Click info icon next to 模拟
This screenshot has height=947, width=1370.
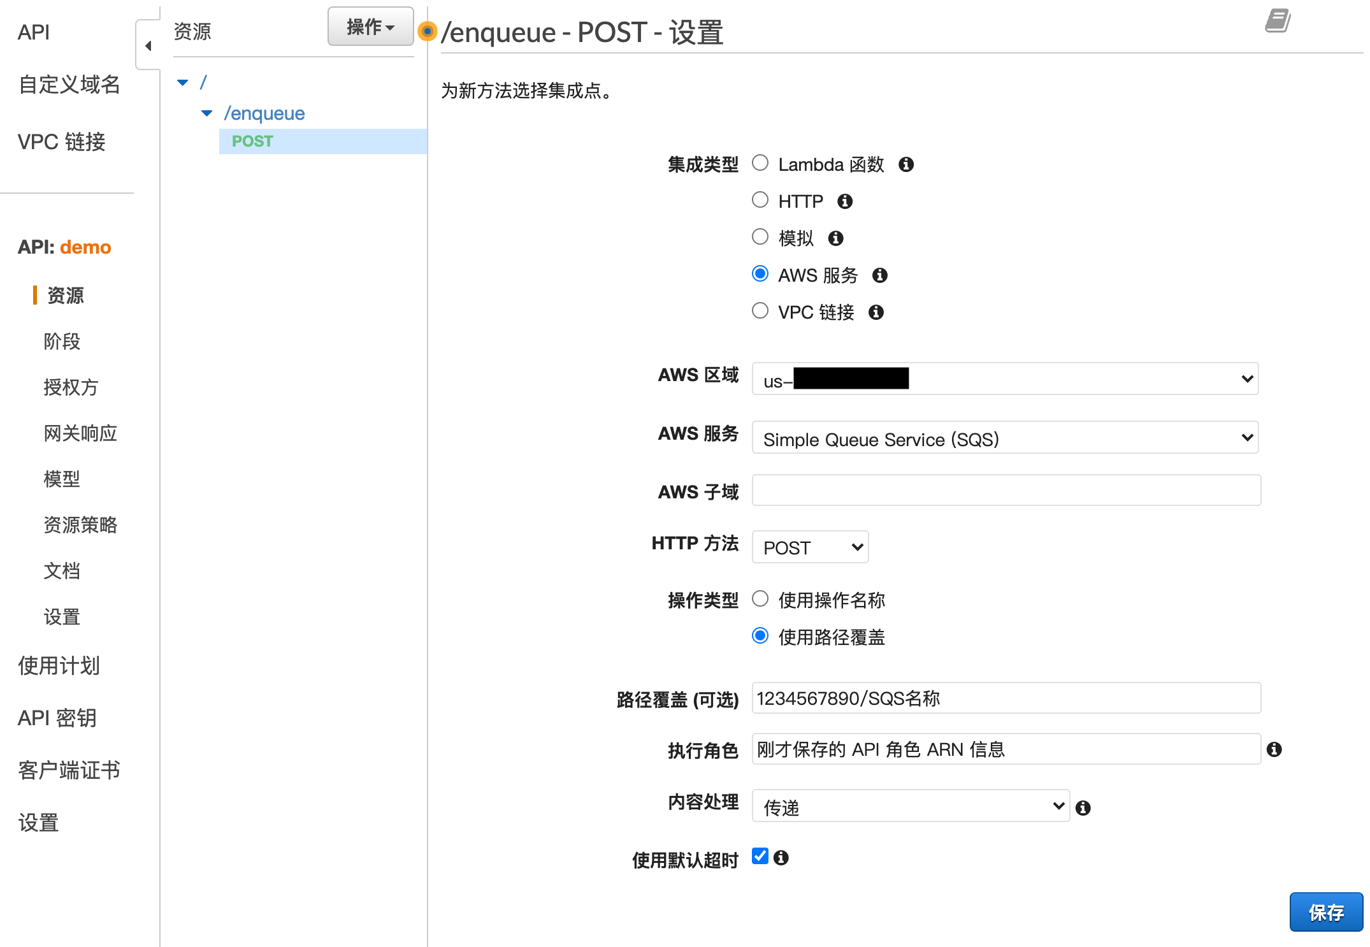pyautogui.click(x=835, y=239)
